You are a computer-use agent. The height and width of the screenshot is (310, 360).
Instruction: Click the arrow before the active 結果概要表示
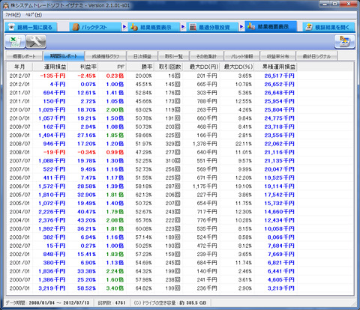[x=241, y=27]
